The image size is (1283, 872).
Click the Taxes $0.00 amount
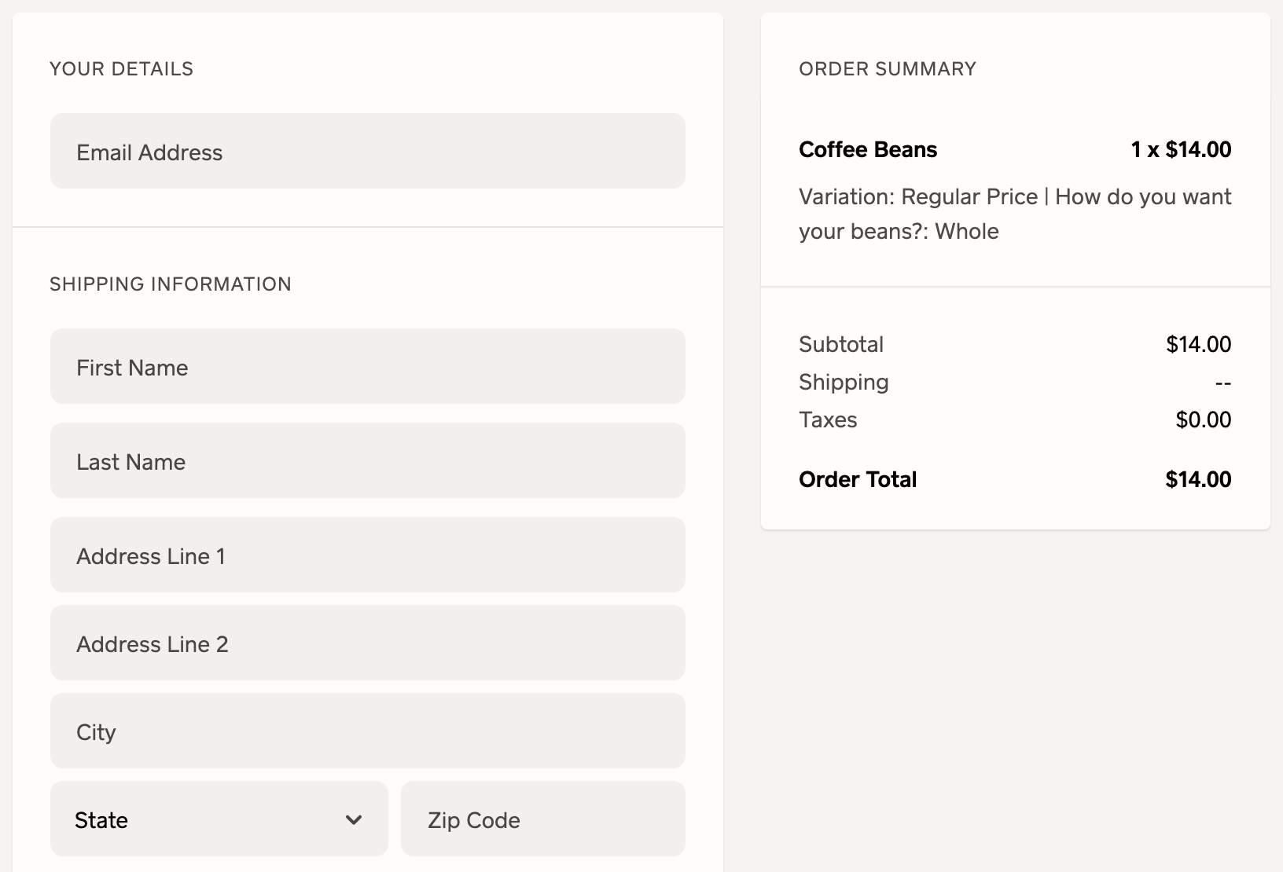pos(1203,420)
